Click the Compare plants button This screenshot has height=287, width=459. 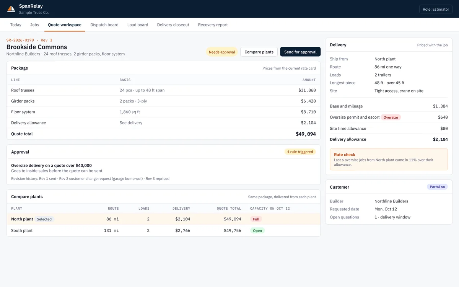tap(259, 52)
